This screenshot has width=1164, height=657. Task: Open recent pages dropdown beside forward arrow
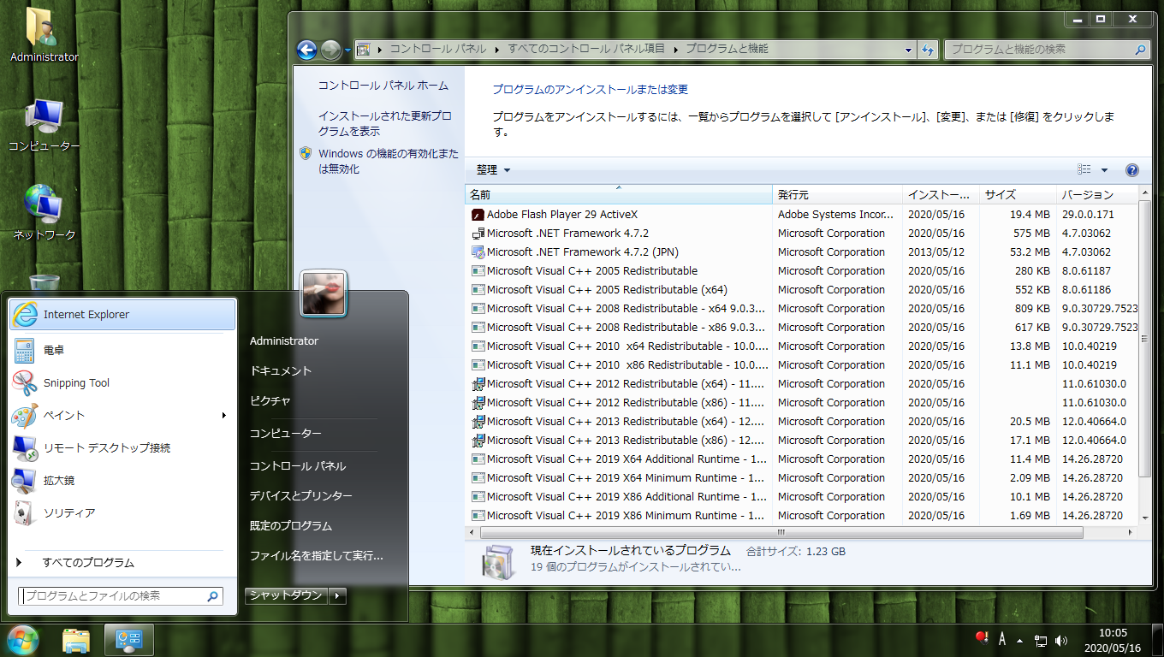tap(347, 50)
